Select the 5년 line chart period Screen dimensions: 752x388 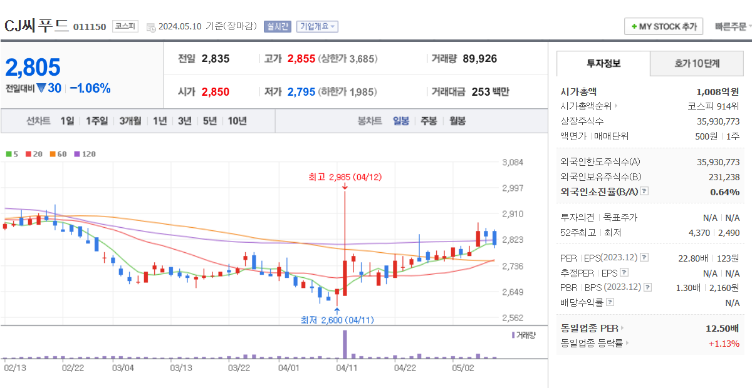click(x=210, y=121)
